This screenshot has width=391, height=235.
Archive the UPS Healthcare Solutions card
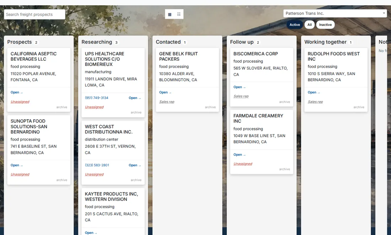136,112
